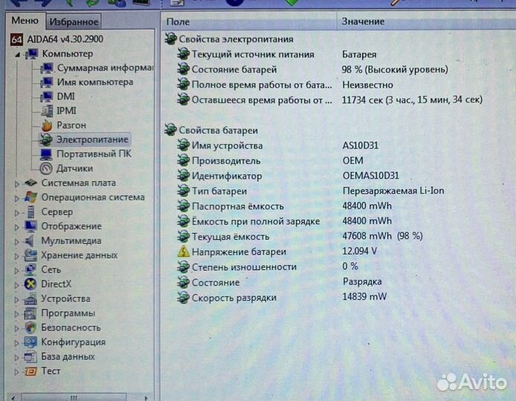
Task: Click the 47608 mWh (98 %) value
Action: tap(382, 236)
